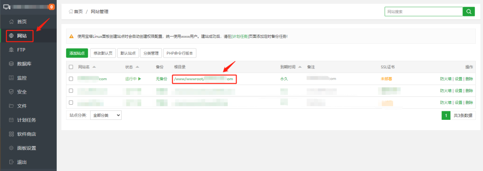Screen dimensions: 483x171
Task: Tick the checkbox of the third site row
Action: coord(71,102)
